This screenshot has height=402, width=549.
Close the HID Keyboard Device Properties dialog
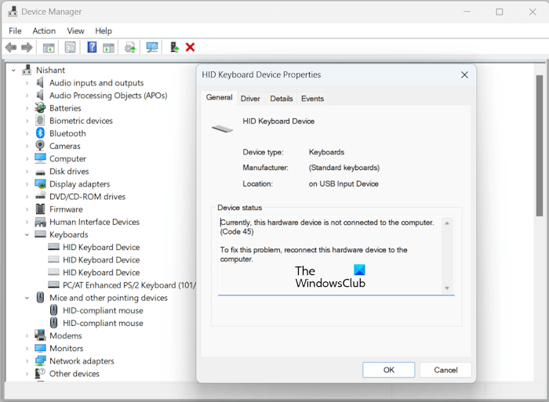[x=464, y=75]
